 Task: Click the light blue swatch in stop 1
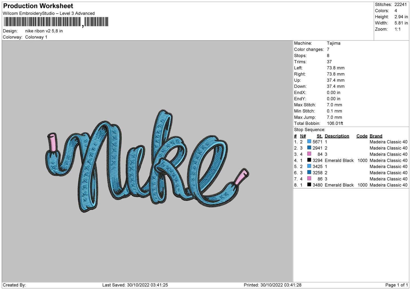309,141
